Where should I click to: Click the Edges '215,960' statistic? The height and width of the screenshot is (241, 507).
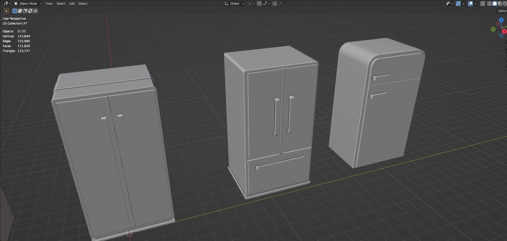pyautogui.click(x=24, y=41)
